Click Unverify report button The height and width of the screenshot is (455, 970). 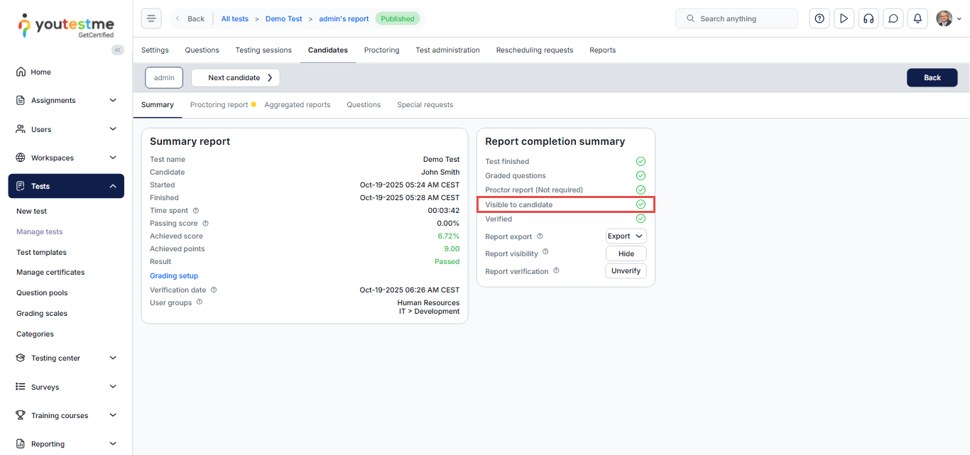tap(626, 270)
